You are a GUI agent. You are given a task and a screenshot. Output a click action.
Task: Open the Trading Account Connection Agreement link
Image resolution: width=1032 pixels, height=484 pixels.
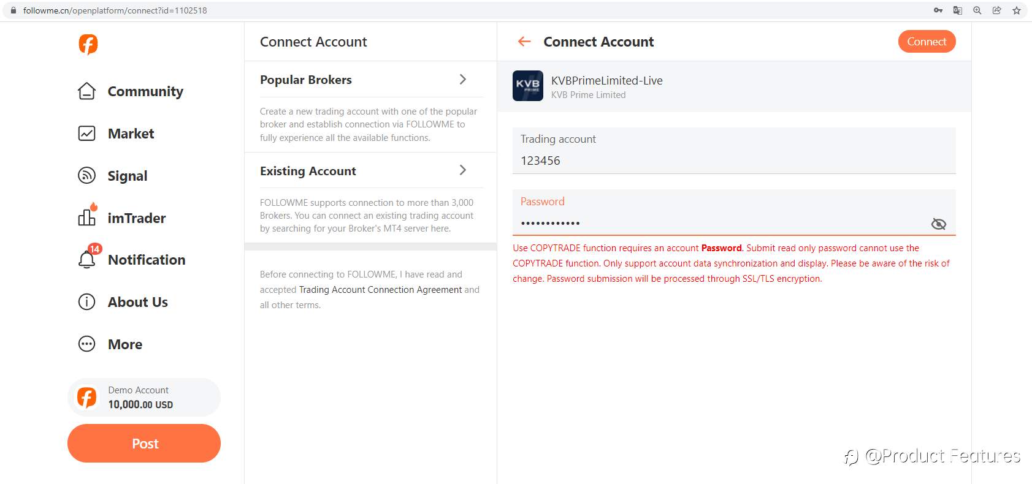(380, 290)
